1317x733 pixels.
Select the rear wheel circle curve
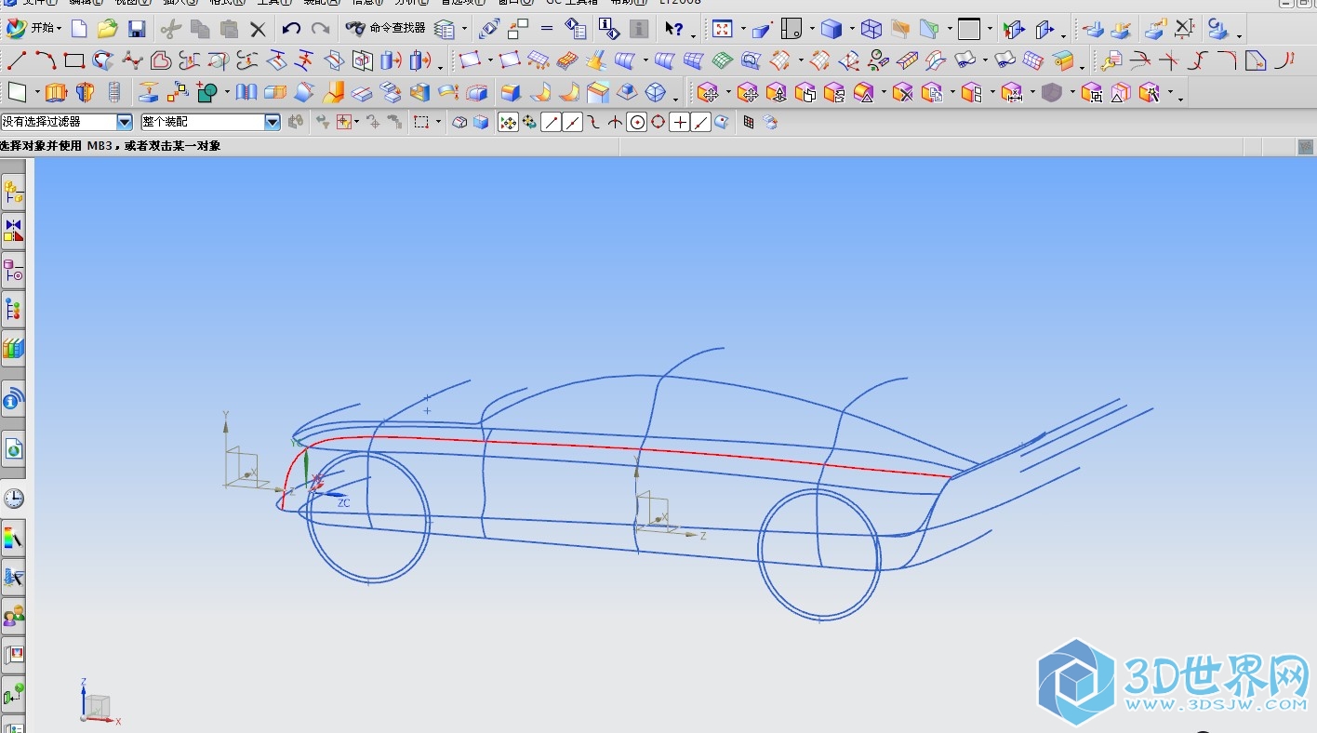coord(819,553)
